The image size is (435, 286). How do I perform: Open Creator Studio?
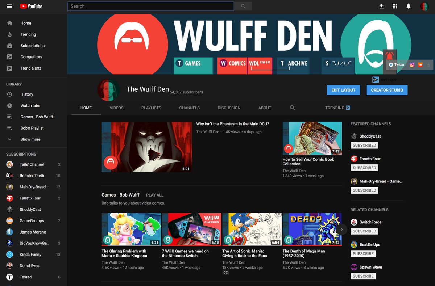[x=387, y=90]
